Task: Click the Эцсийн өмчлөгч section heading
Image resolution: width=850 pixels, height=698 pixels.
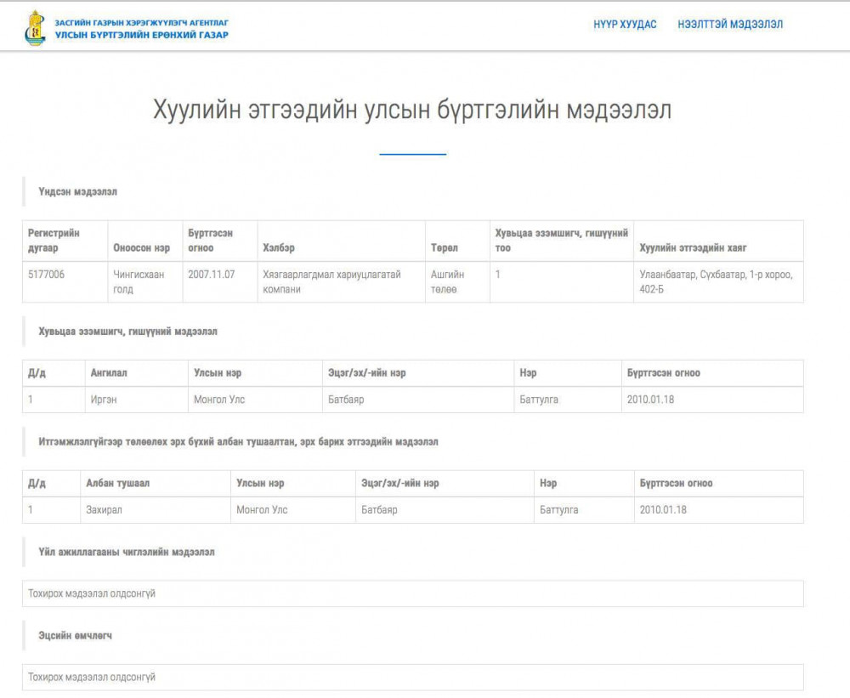Action: pos(75,636)
